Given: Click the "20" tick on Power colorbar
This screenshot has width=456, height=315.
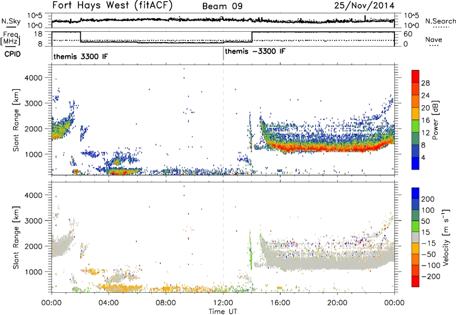Looking at the screenshot, I should click(x=425, y=108).
